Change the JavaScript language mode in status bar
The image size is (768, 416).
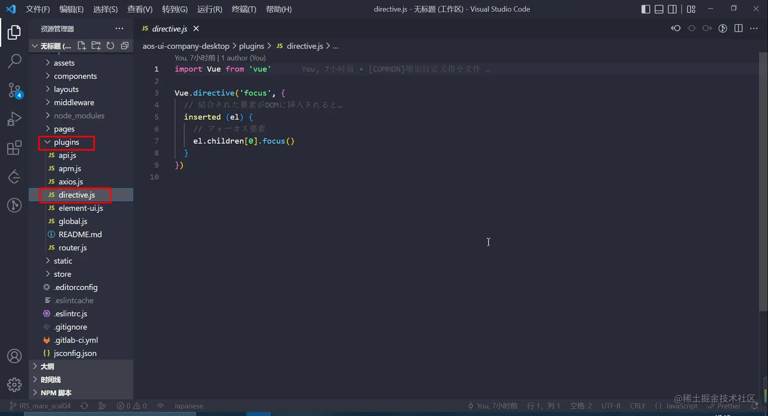tap(682, 406)
